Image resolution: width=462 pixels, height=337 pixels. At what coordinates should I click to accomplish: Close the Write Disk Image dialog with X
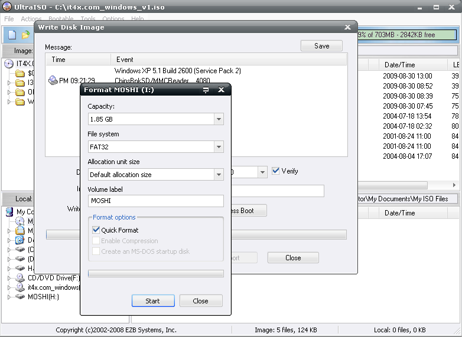pyautogui.click(x=347, y=27)
